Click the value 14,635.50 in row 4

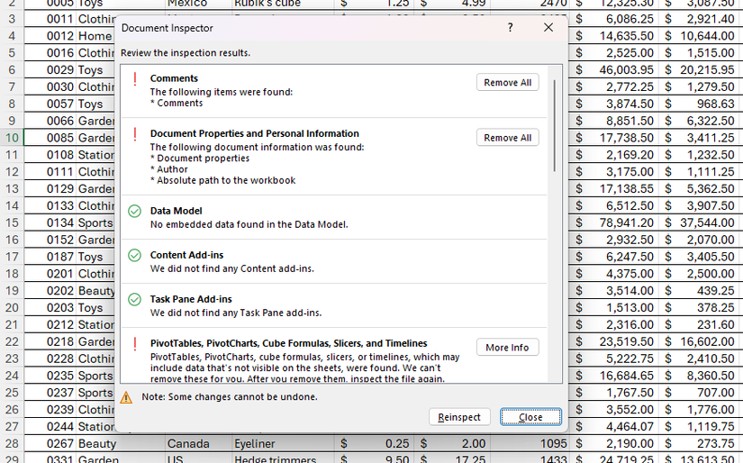[x=626, y=36]
